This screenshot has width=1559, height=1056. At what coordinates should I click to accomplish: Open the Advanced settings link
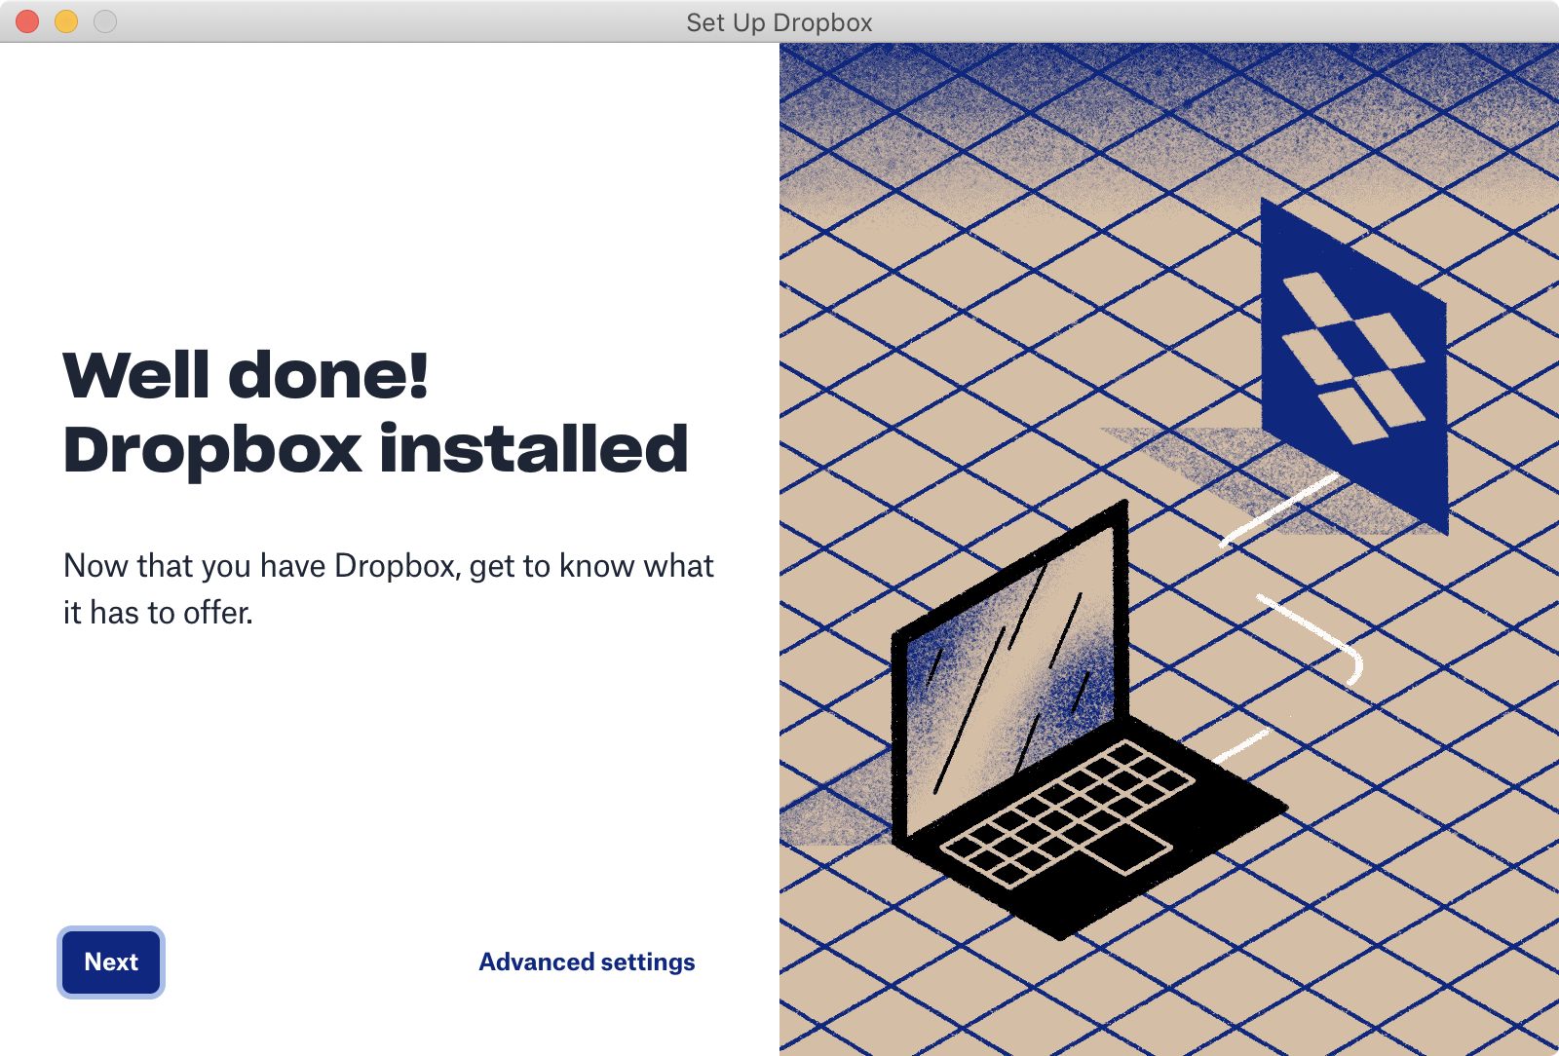tap(587, 962)
